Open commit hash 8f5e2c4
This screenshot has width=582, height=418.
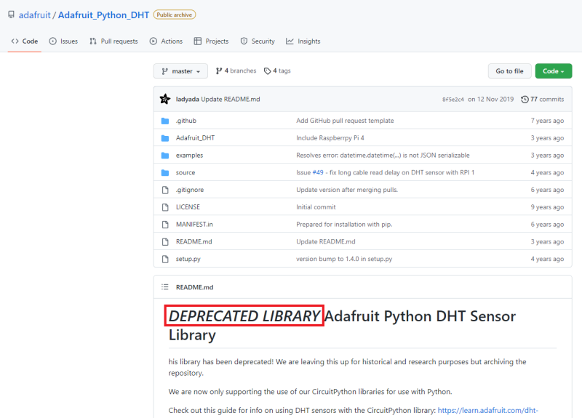point(452,100)
